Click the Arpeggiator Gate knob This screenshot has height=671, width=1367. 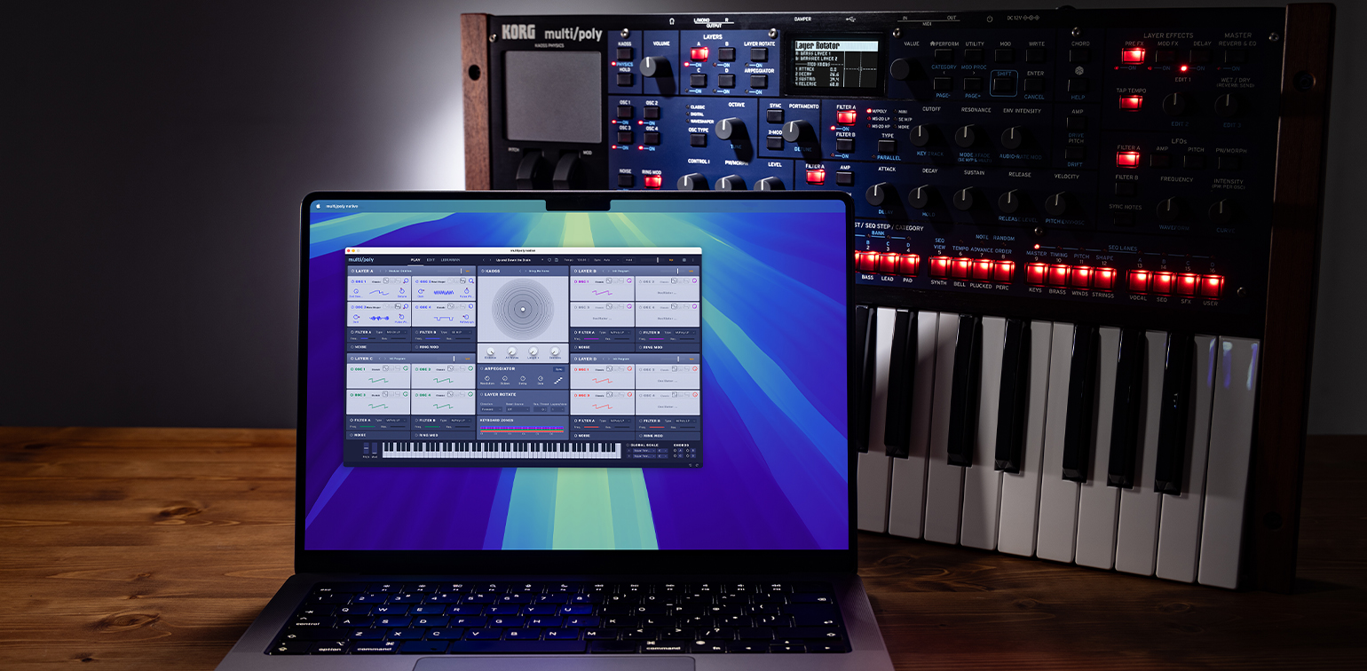541,378
